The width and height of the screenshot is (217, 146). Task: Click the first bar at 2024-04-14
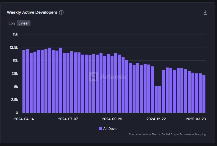[x=24, y=81]
